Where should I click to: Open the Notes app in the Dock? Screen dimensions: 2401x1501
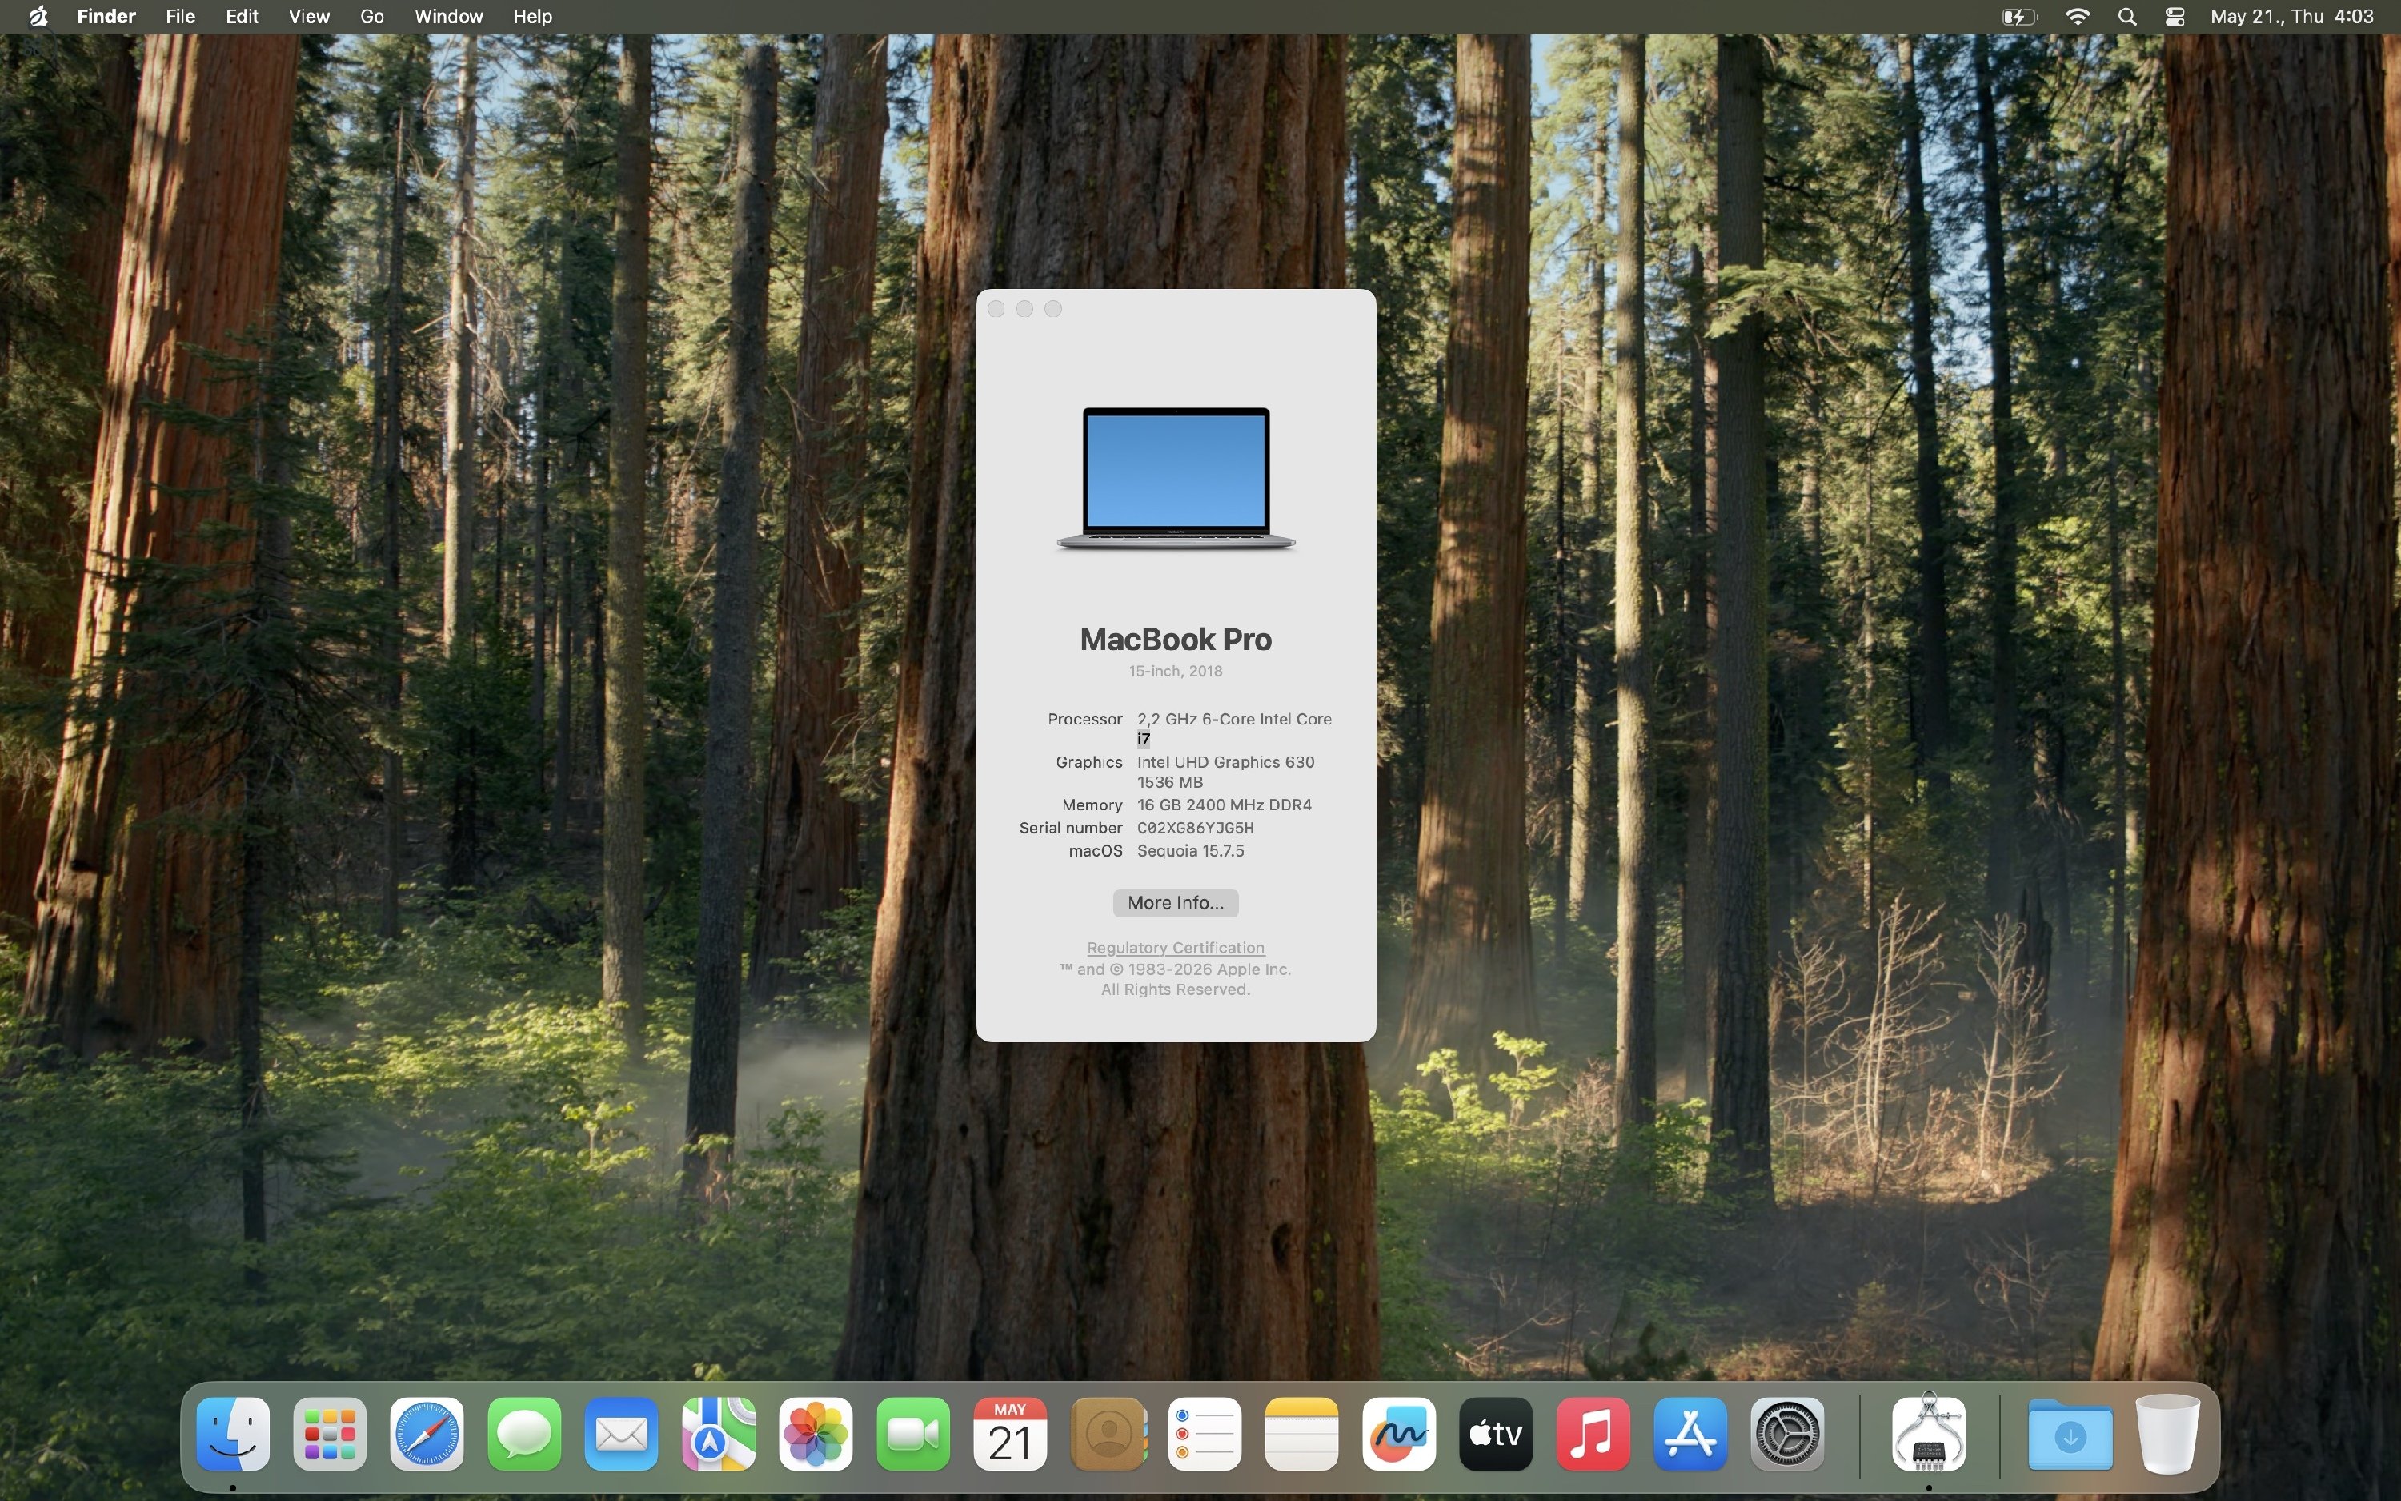click(x=1303, y=1434)
